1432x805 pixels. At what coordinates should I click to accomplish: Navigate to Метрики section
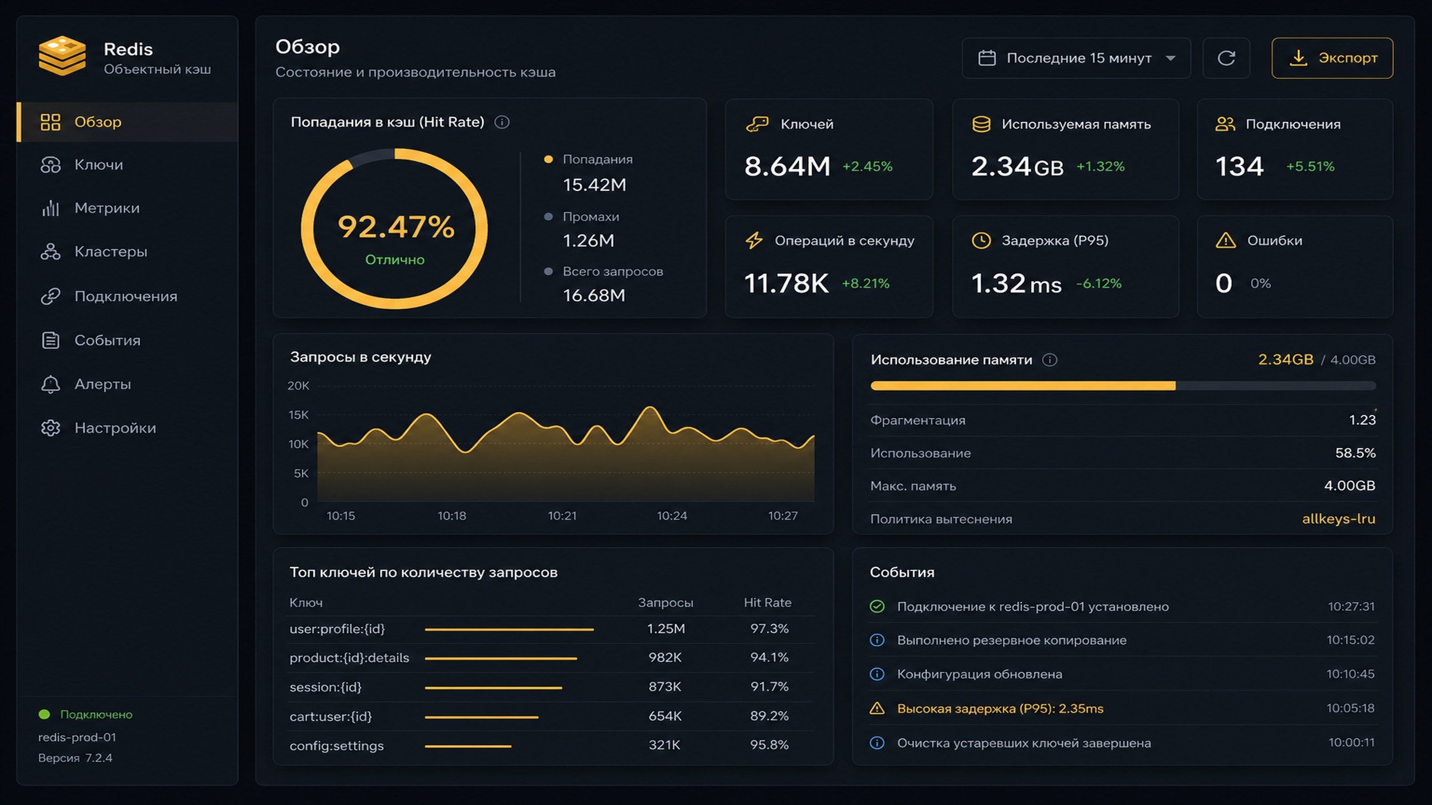128,208
